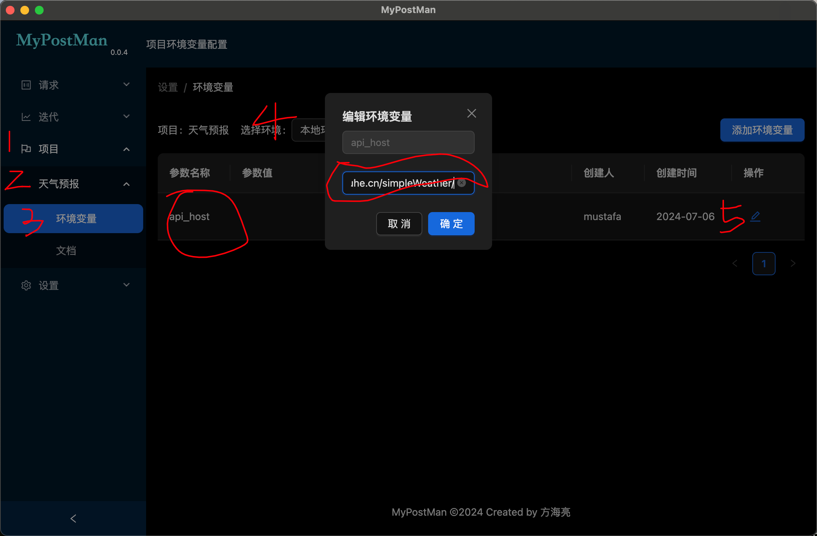Expand the 请求 menu chevron
817x536 pixels.
point(126,85)
